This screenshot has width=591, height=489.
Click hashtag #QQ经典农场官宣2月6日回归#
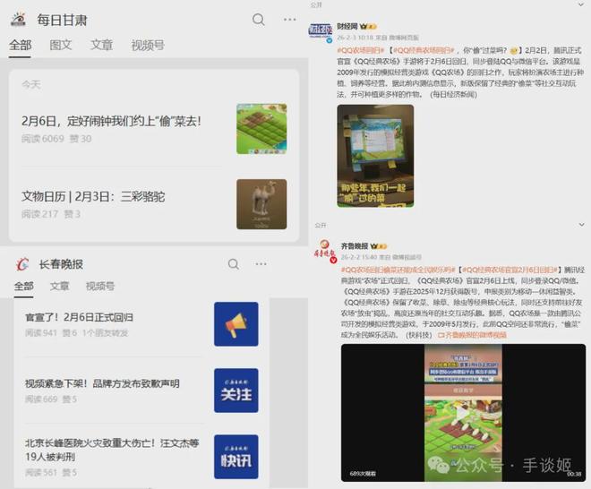(510, 270)
